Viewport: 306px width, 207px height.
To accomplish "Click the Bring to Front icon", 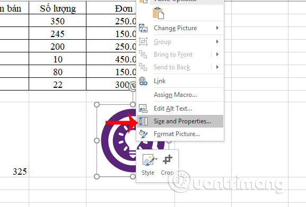I will (x=143, y=55).
